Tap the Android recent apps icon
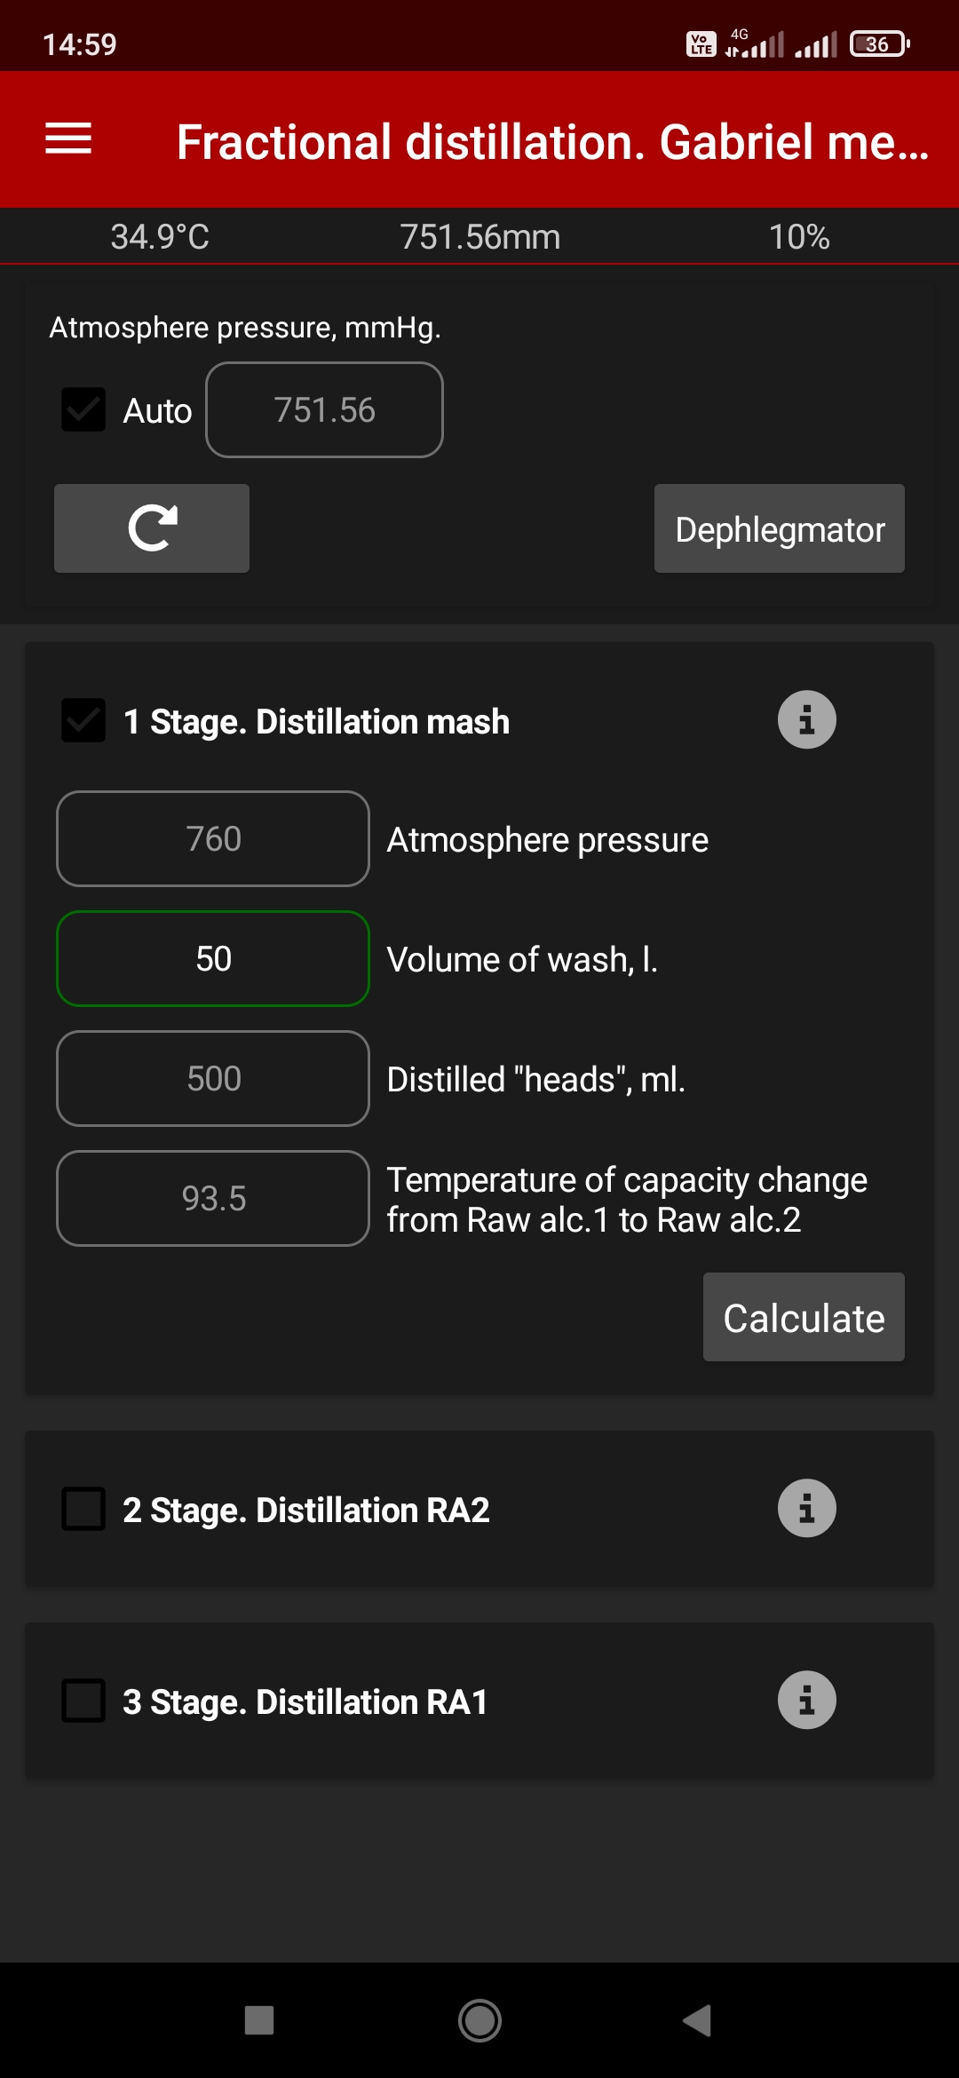The width and height of the screenshot is (959, 2078). tap(259, 2020)
